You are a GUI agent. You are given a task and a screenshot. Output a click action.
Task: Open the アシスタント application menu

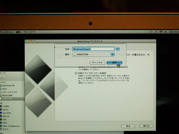[6, 32]
